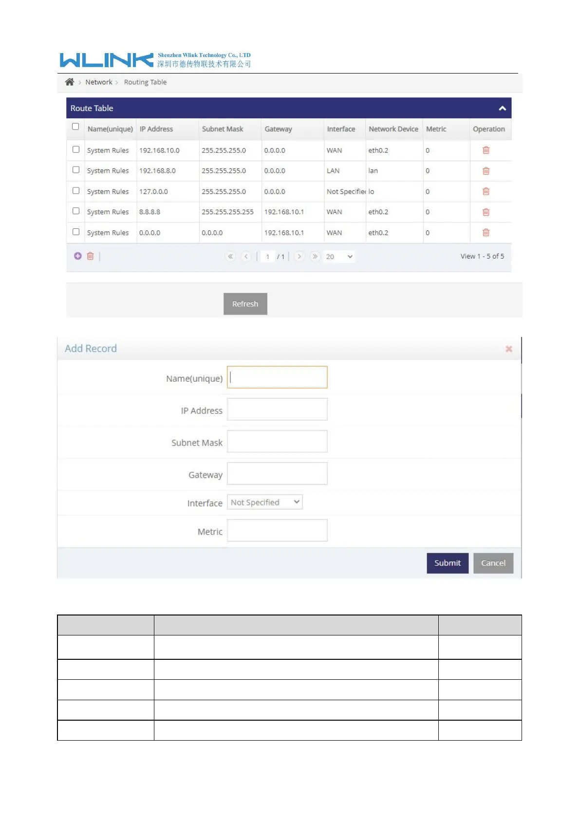The image size is (580, 820).
Task: Cancel the Add Record dialog
Action: [493, 563]
